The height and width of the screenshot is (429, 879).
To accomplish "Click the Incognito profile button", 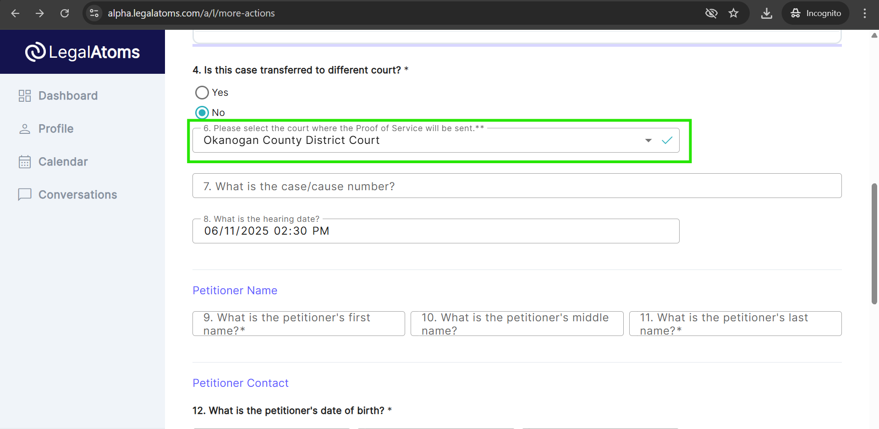I will 816,13.
